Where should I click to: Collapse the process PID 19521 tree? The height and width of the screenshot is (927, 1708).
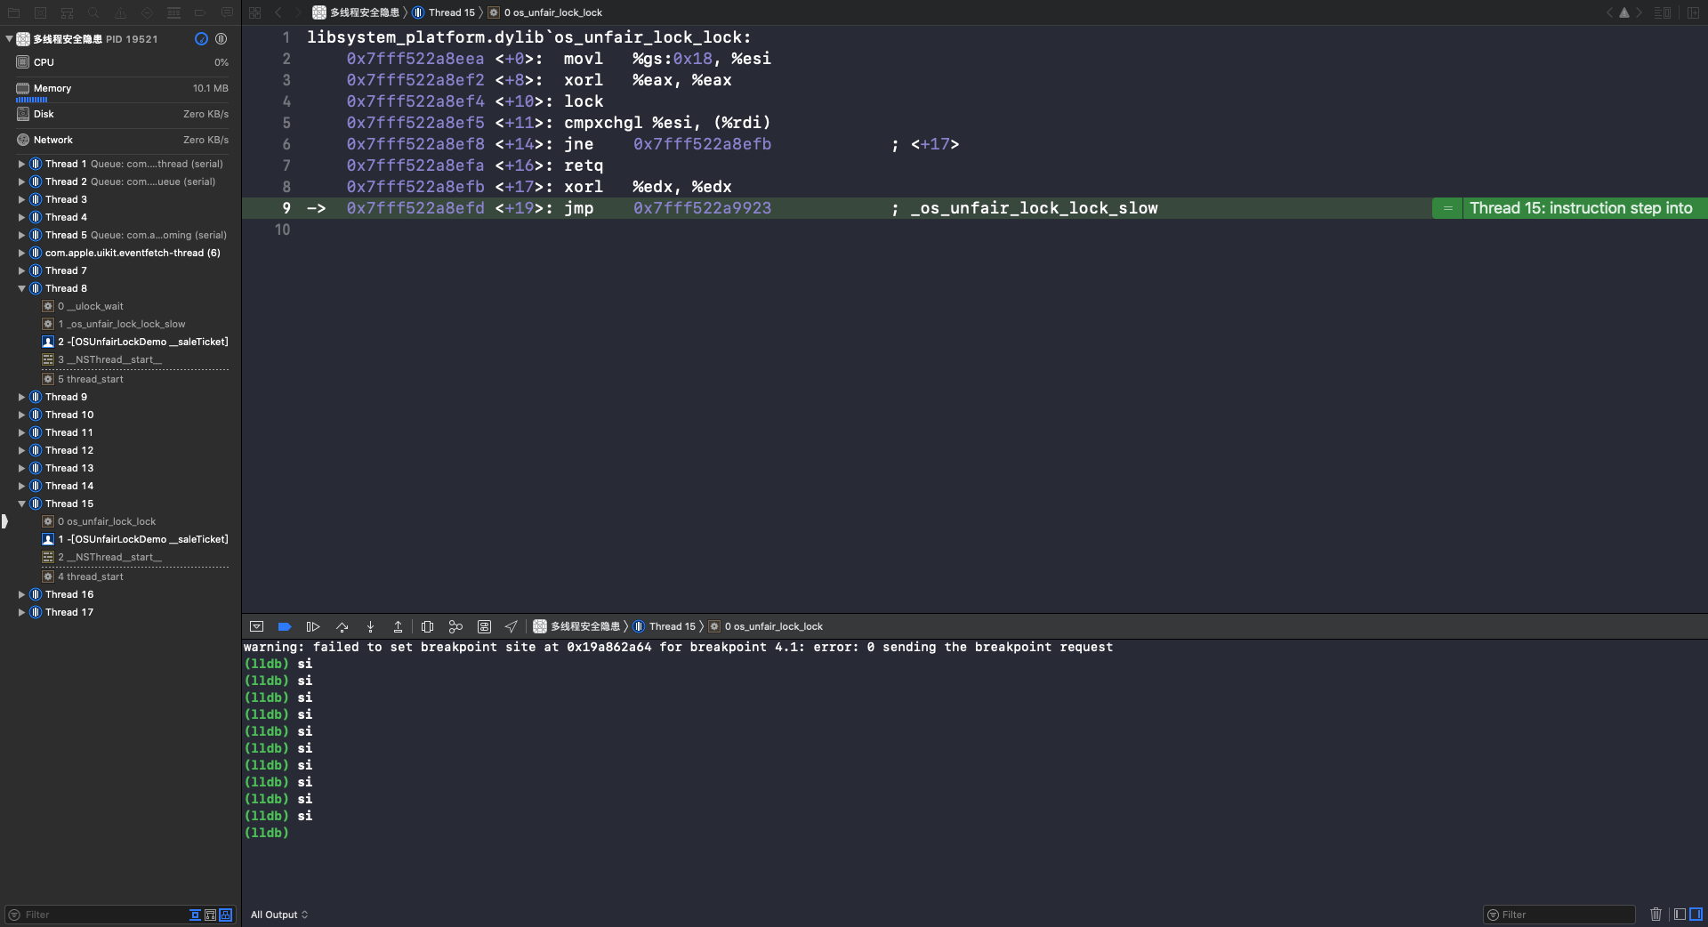[x=9, y=39]
